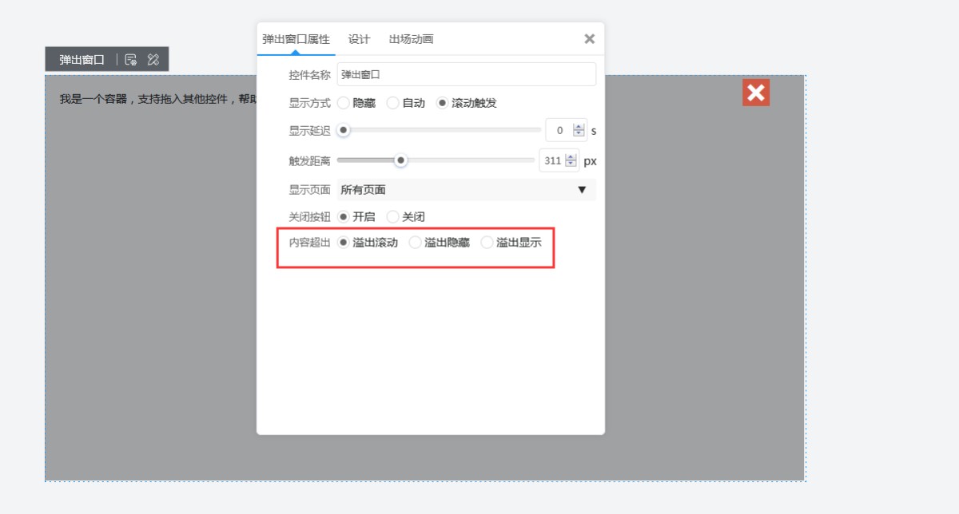Click the red X button on the popup container
This screenshot has height=514, width=959.
[x=755, y=93]
